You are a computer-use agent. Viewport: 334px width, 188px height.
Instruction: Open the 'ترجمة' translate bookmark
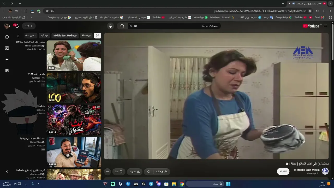pos(269,17)
